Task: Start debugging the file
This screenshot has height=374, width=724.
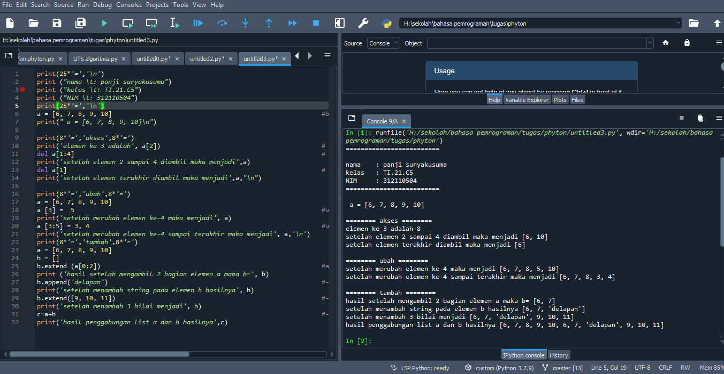Action: point(199,23)
